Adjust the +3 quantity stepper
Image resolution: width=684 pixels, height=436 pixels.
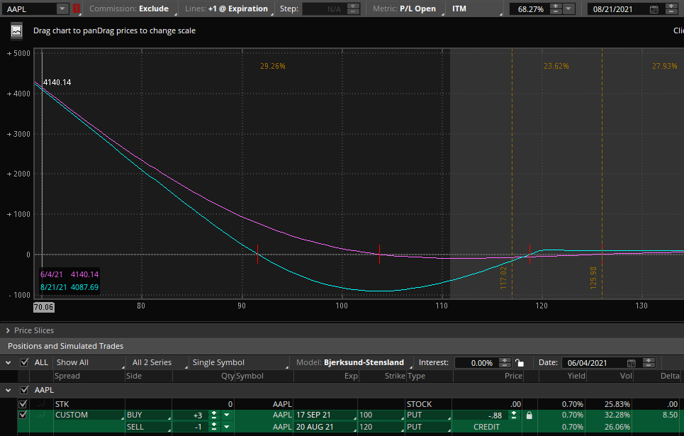click(x=214, y=415)
